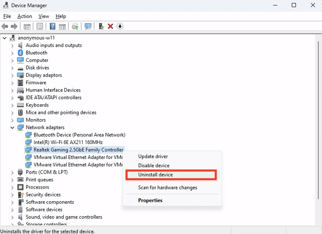Select Update driver in the context menu

click(153, 156)
